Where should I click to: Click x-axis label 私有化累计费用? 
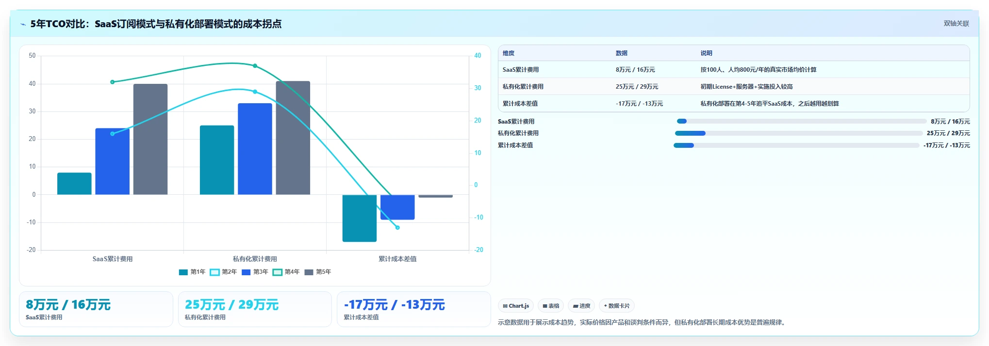255,259
